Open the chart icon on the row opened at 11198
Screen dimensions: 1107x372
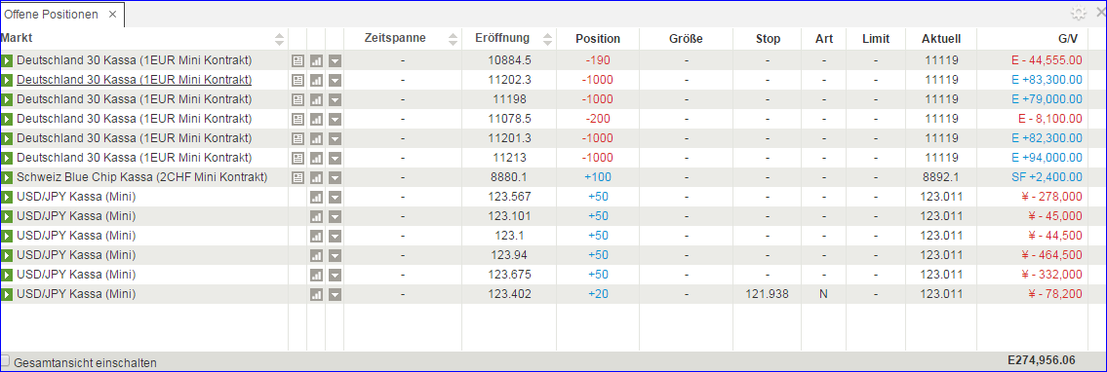pyautogui.click(x=316, y=99)
